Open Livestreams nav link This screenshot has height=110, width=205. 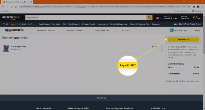tap(102, 24)
